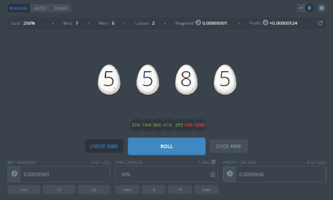
Task: Click the second egg showing 5
Action: [x=147, y=80]
